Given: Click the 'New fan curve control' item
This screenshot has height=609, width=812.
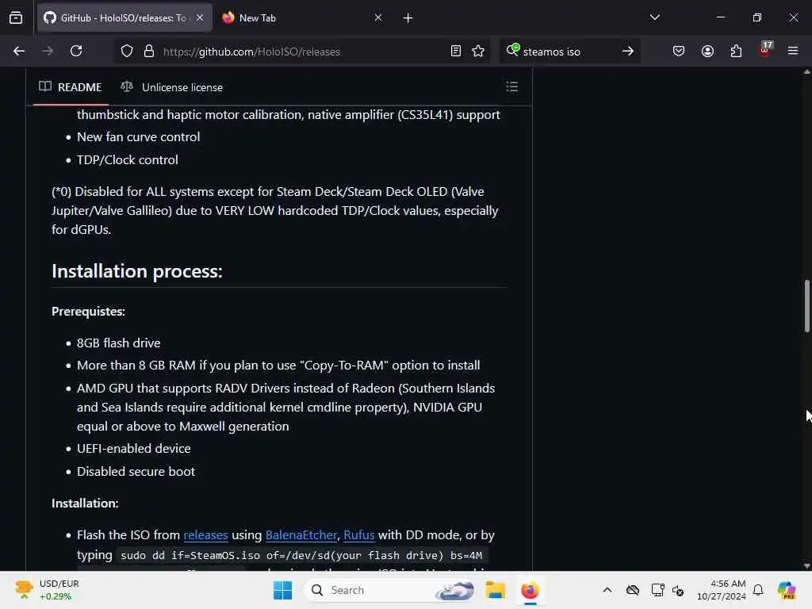Looking at the screenshot, I should [138, 136].
